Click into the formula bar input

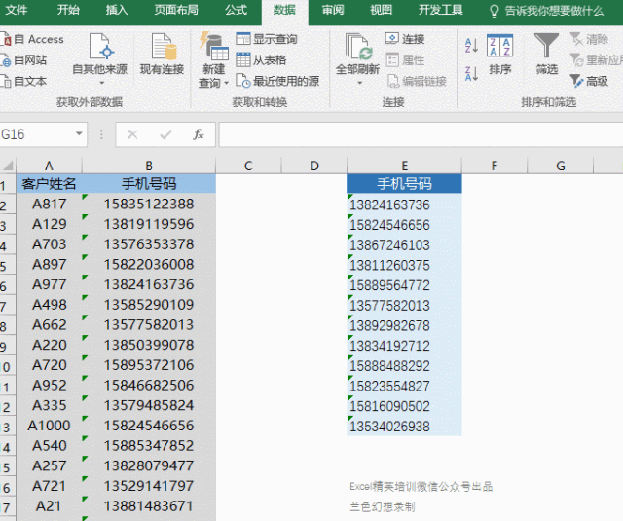421,134
